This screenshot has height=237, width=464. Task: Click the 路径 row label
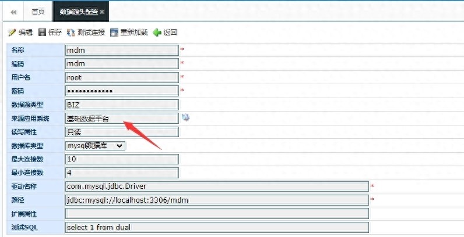tap(17, 200)
